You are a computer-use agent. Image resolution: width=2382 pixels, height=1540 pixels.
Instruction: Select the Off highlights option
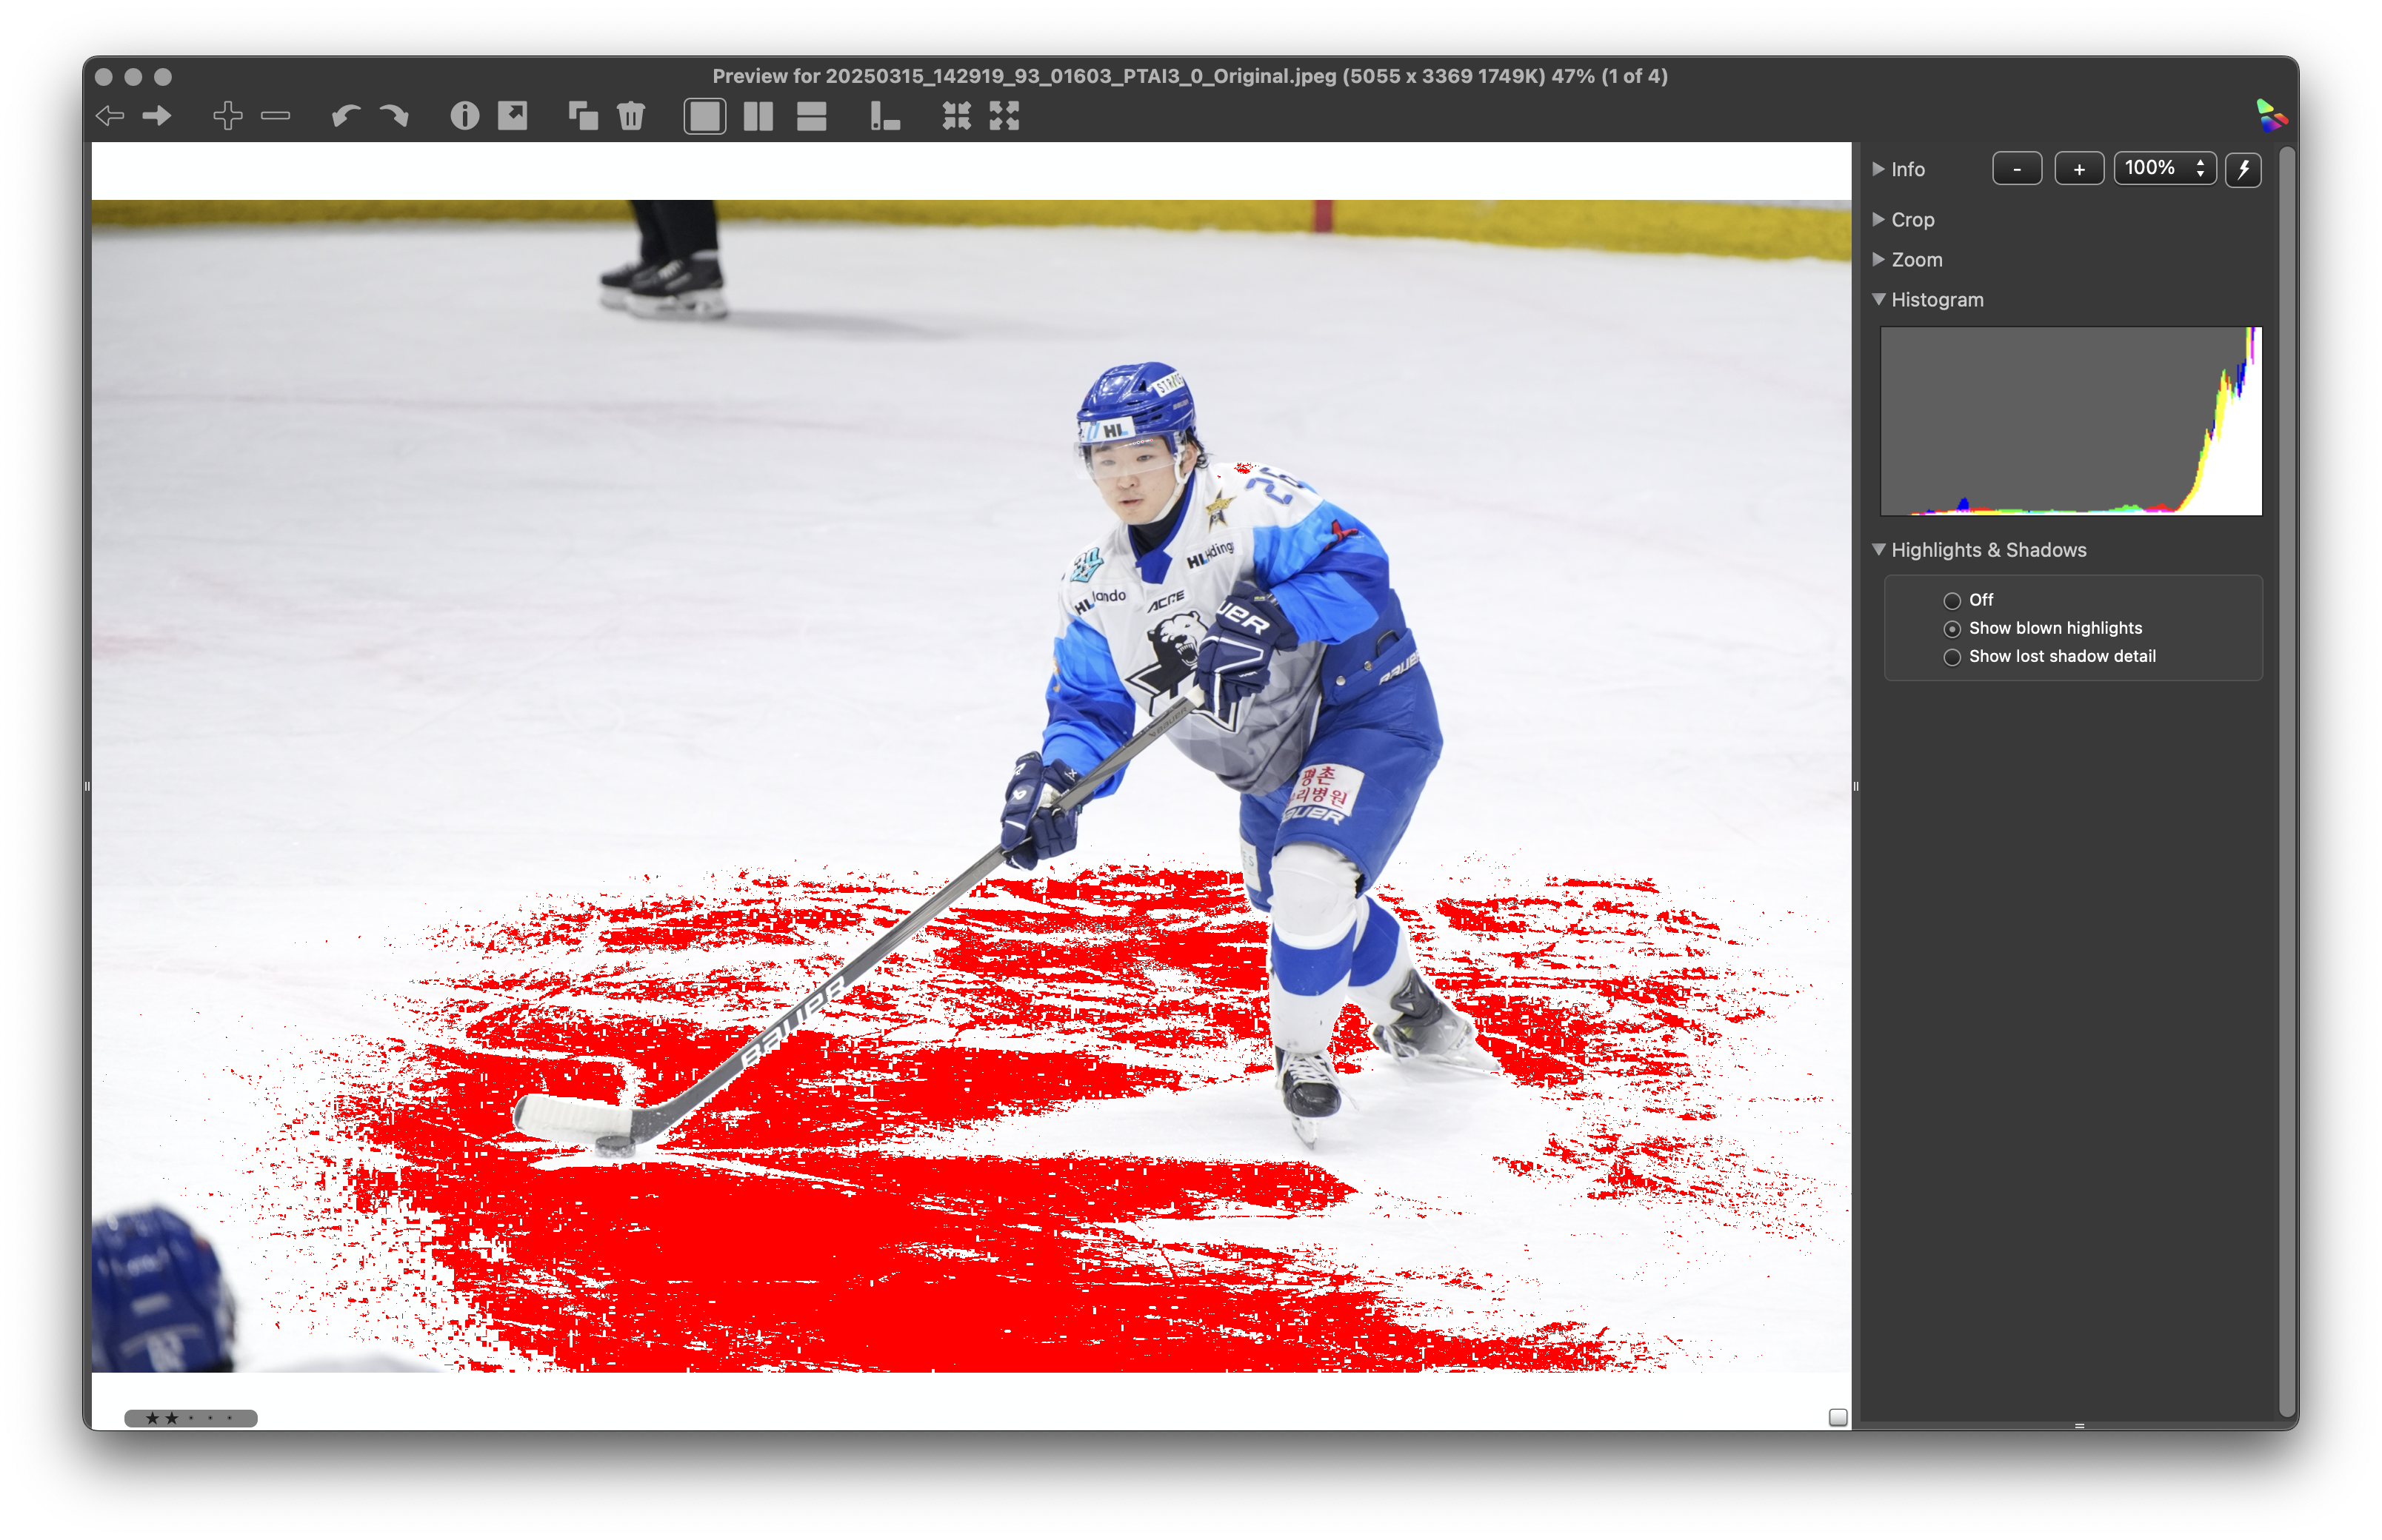tap(1952, 601)
